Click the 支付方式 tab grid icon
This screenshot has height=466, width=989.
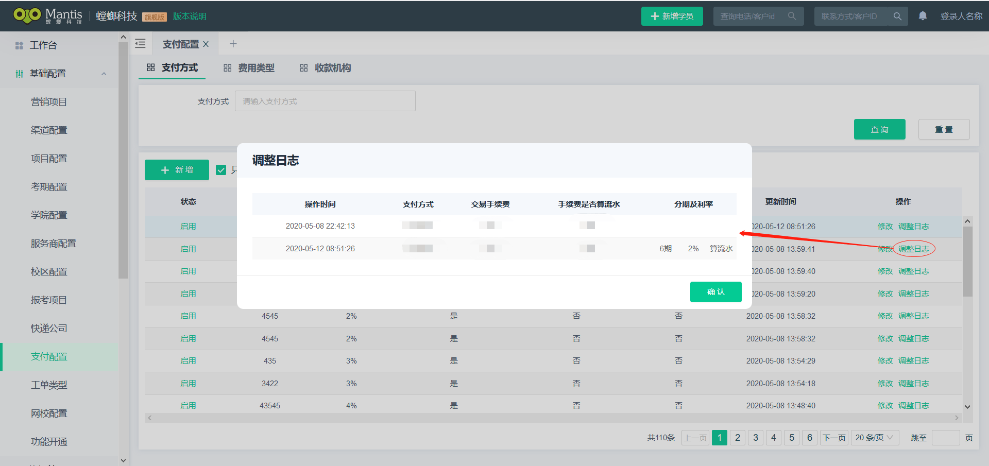pyautogui.click(x=151, y=67)
